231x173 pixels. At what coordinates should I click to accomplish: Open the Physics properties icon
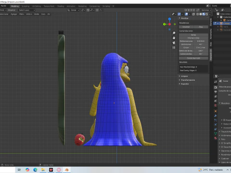tap(216, 124)
